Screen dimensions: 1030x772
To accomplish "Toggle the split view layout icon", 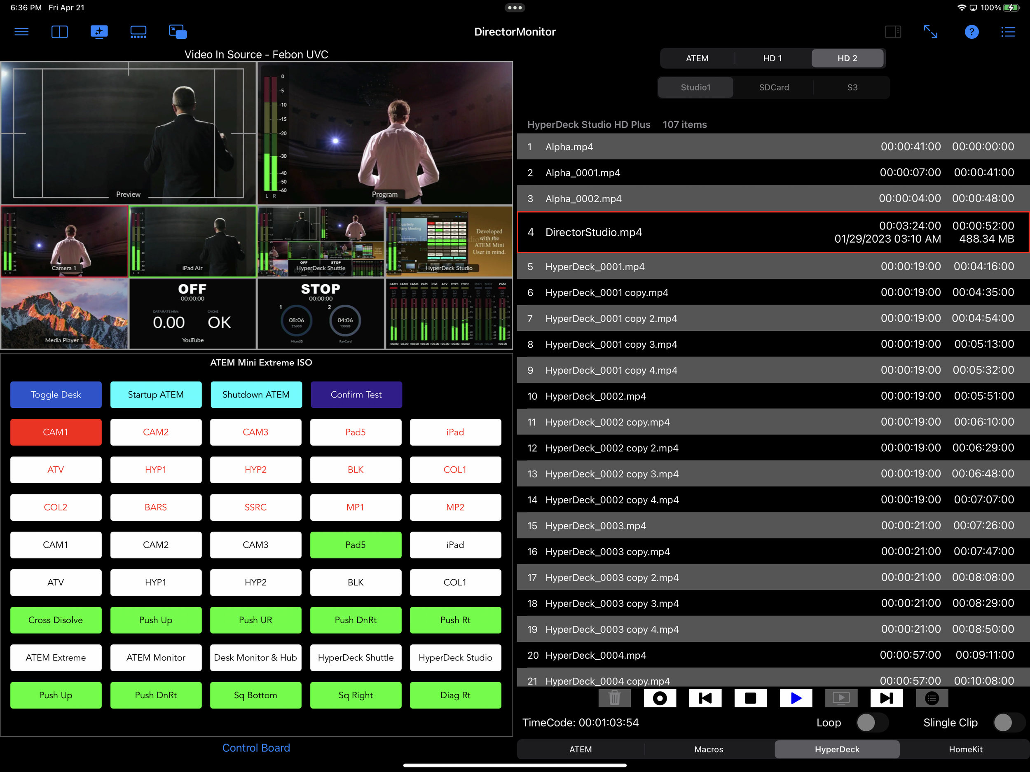I will (60, 32).
